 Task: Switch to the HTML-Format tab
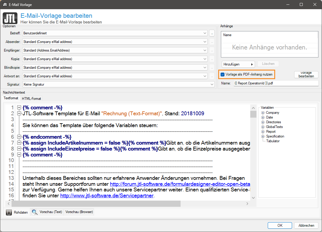(31, 98)
